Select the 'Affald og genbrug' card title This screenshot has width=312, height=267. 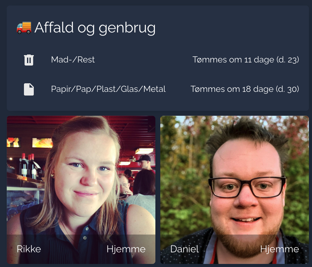pos(95,28)
